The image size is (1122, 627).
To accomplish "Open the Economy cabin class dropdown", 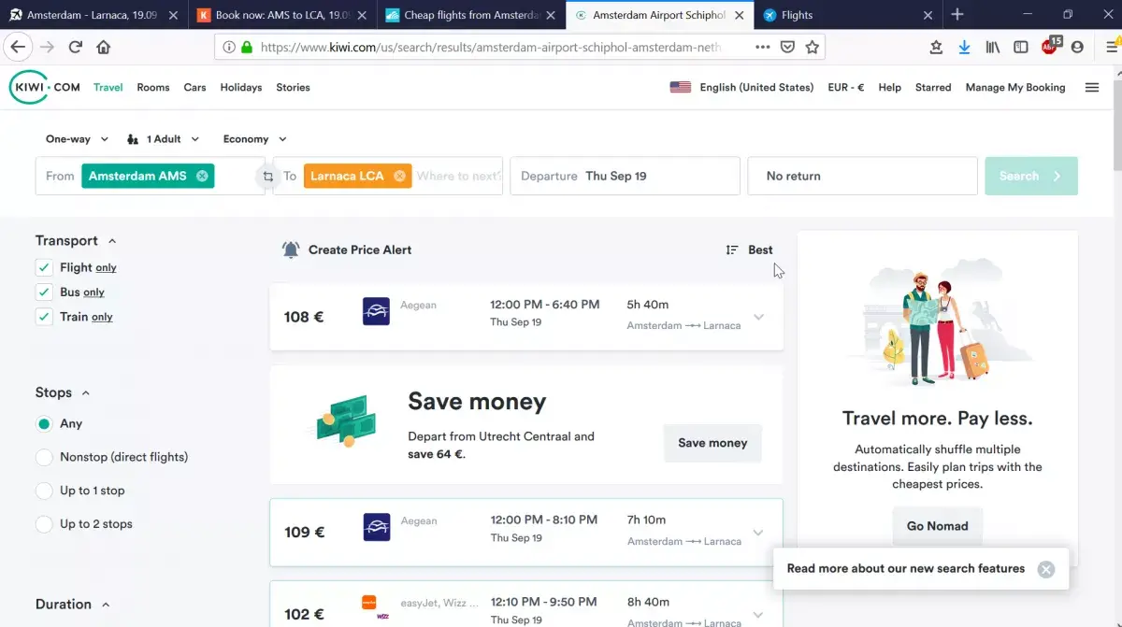I will [x=254, y=139].
